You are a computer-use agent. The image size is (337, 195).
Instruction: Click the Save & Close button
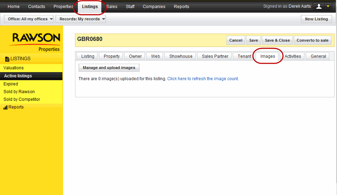277,40
